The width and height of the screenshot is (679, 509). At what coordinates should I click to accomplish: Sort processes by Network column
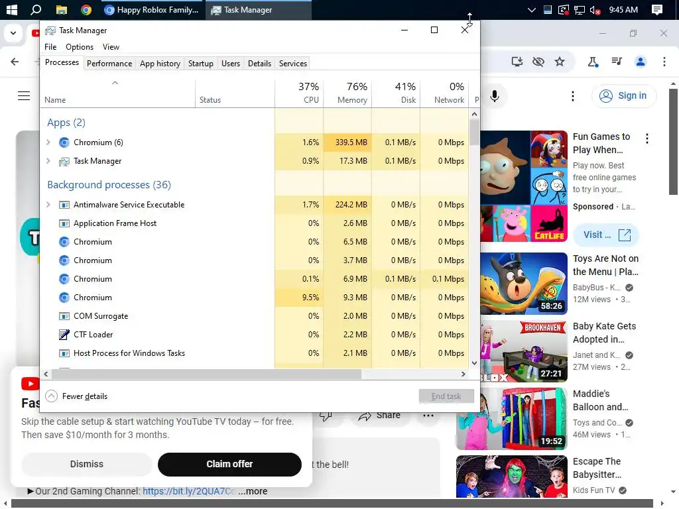(x=444, y=93)
